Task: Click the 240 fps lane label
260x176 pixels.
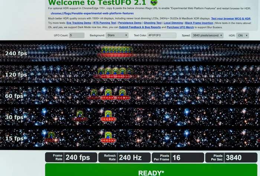Action: (16, 53)
